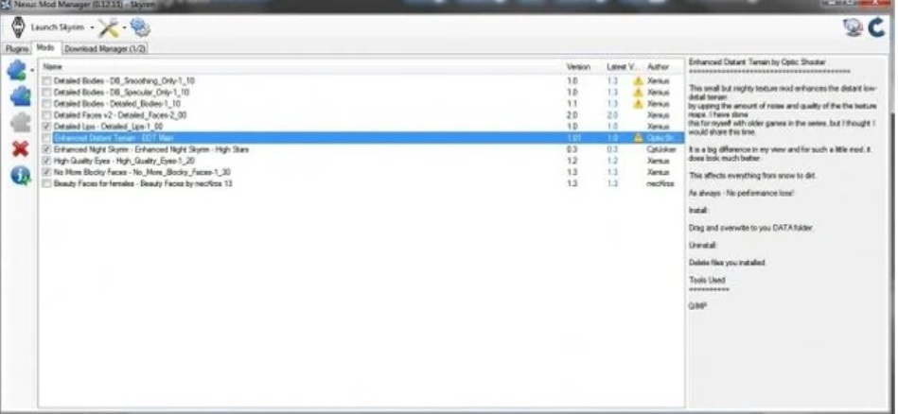Click version 1.1 cell of Detailed_Bodies-1_10
This screenshot has height=414, width=898.
[572, 104]
